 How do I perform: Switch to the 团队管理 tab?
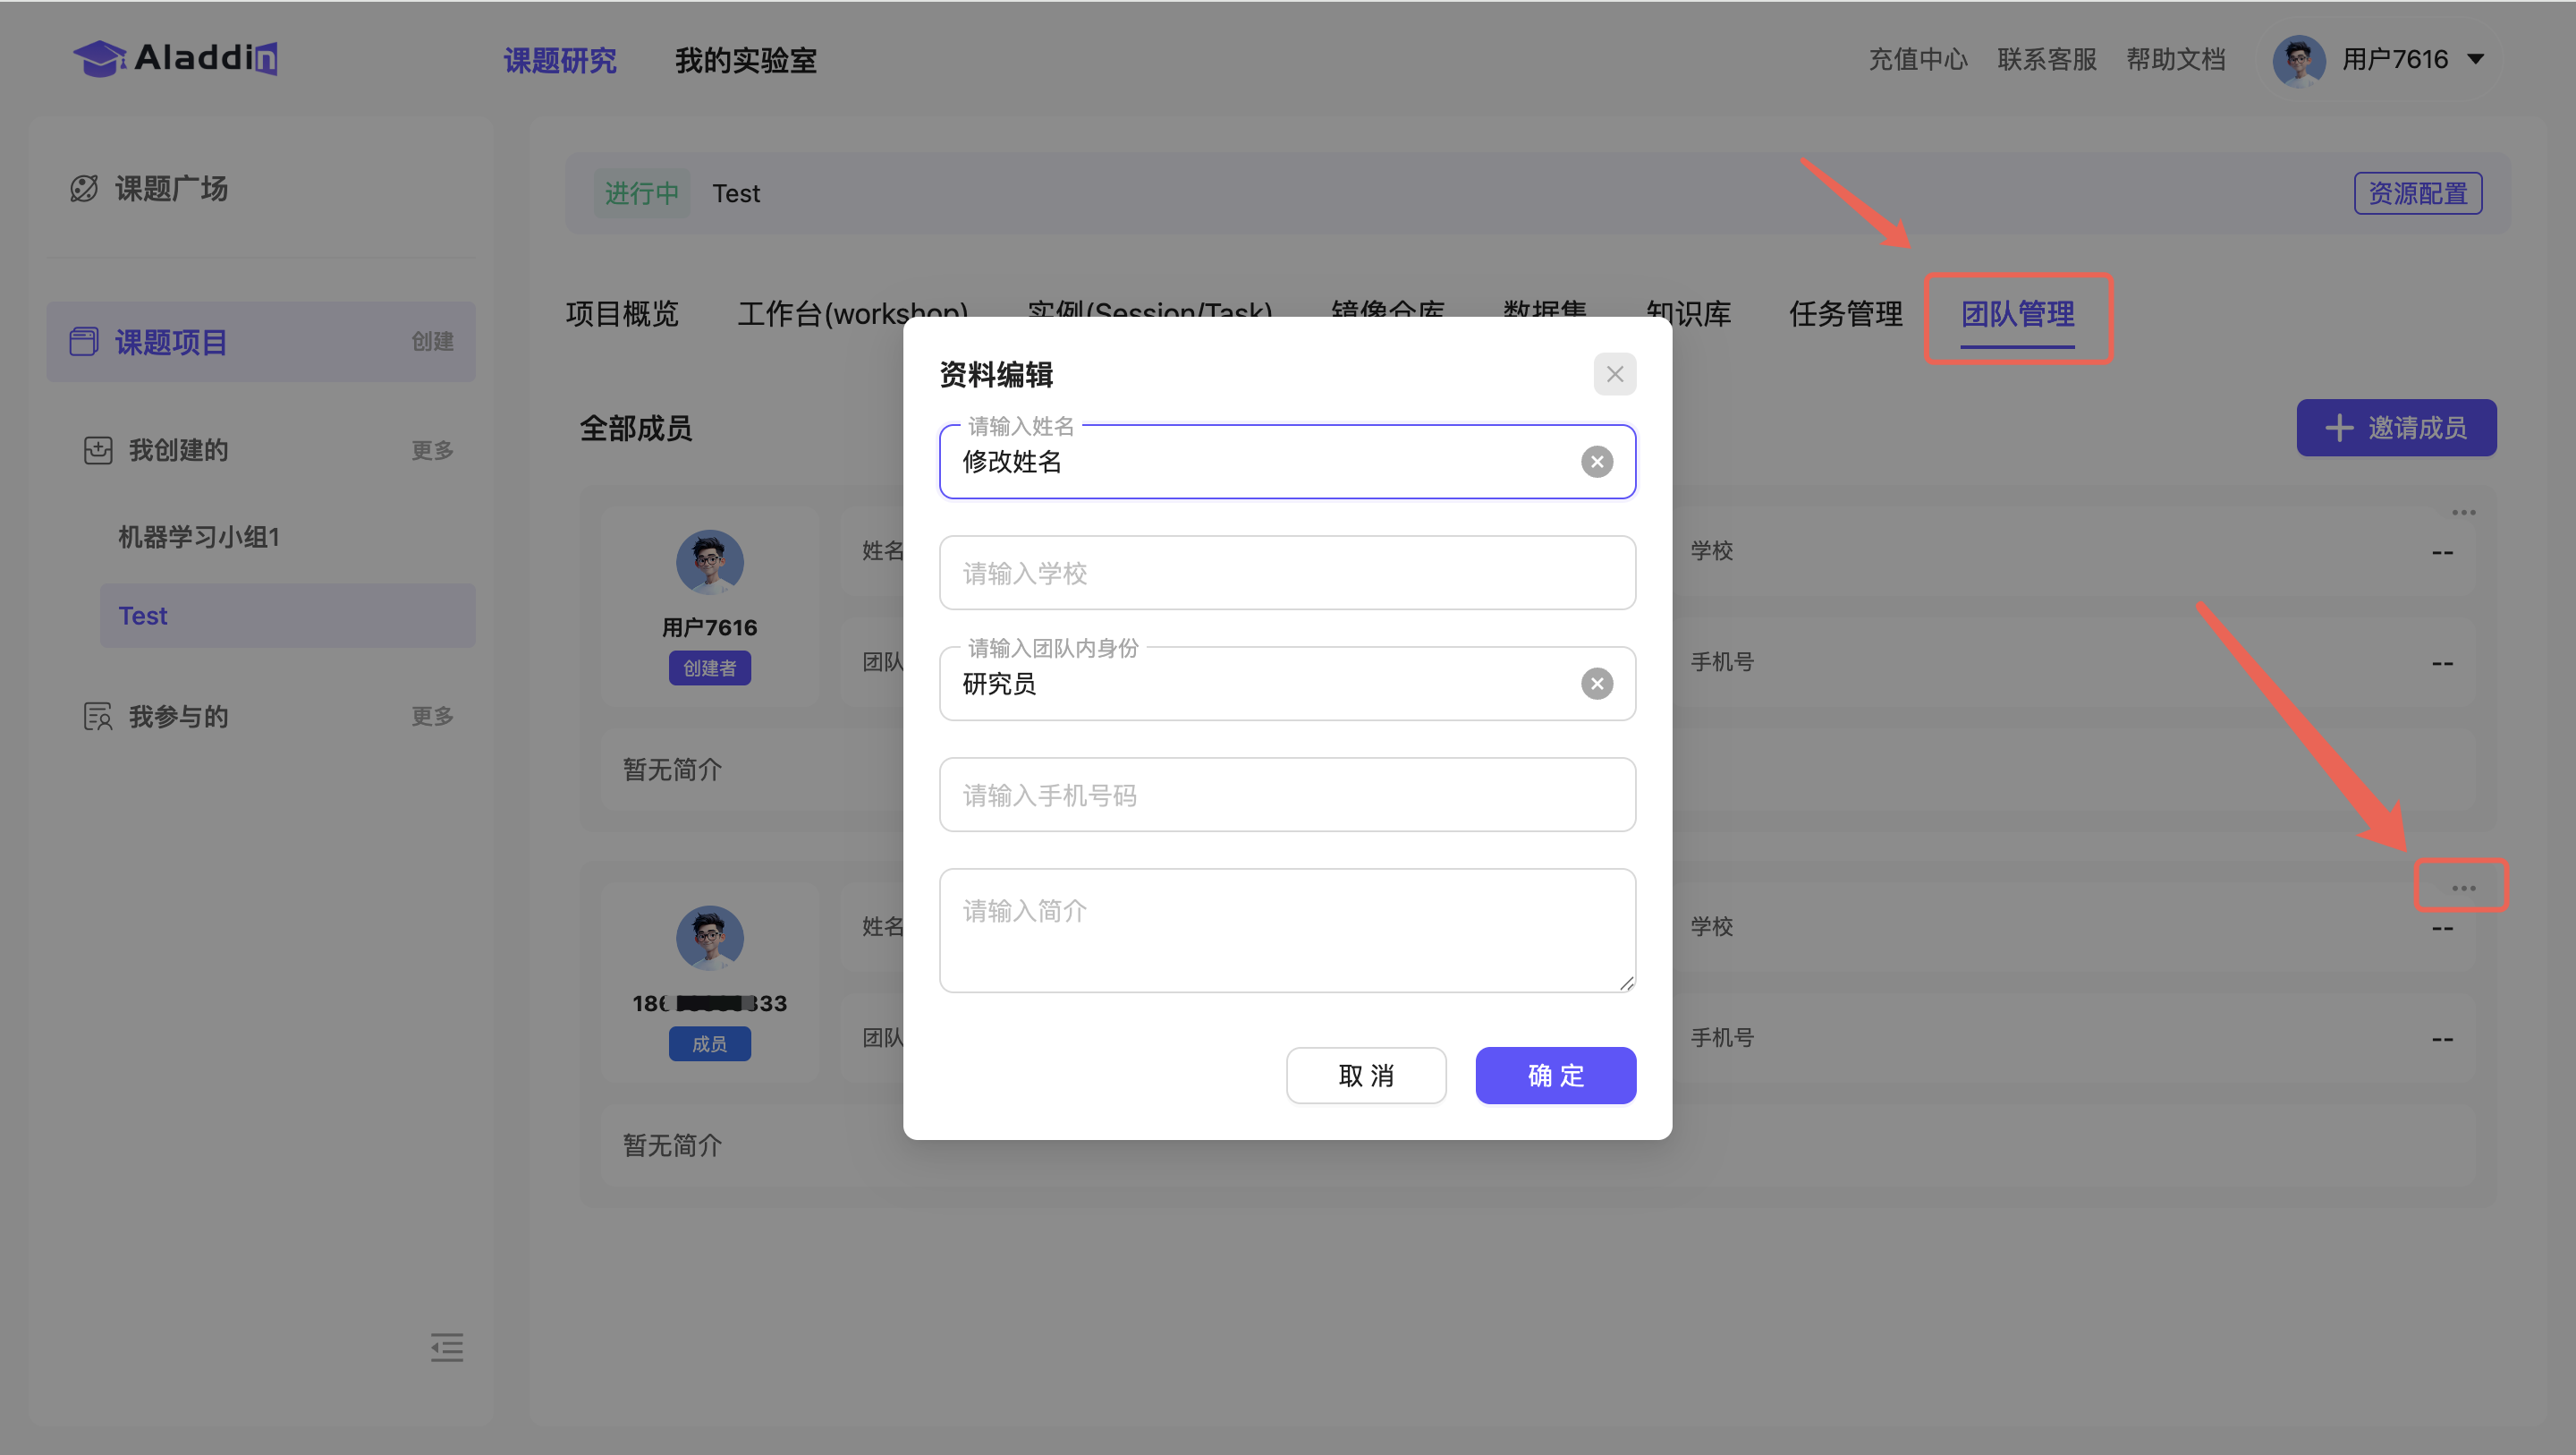click(2016, 314)
